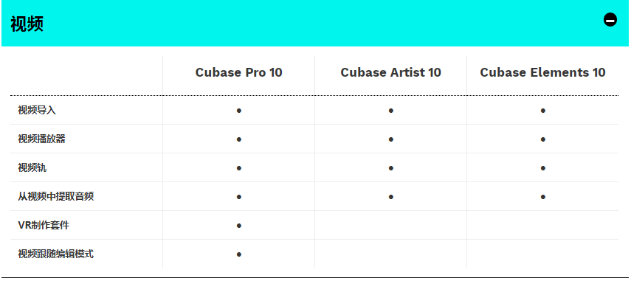
Task: Click the 视频轨 row label
Action: click(x=32, y=168)
